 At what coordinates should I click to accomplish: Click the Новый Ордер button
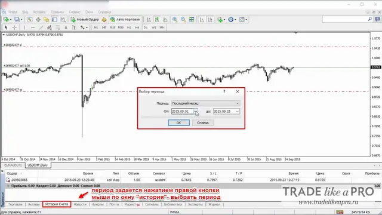pos(85,20)
